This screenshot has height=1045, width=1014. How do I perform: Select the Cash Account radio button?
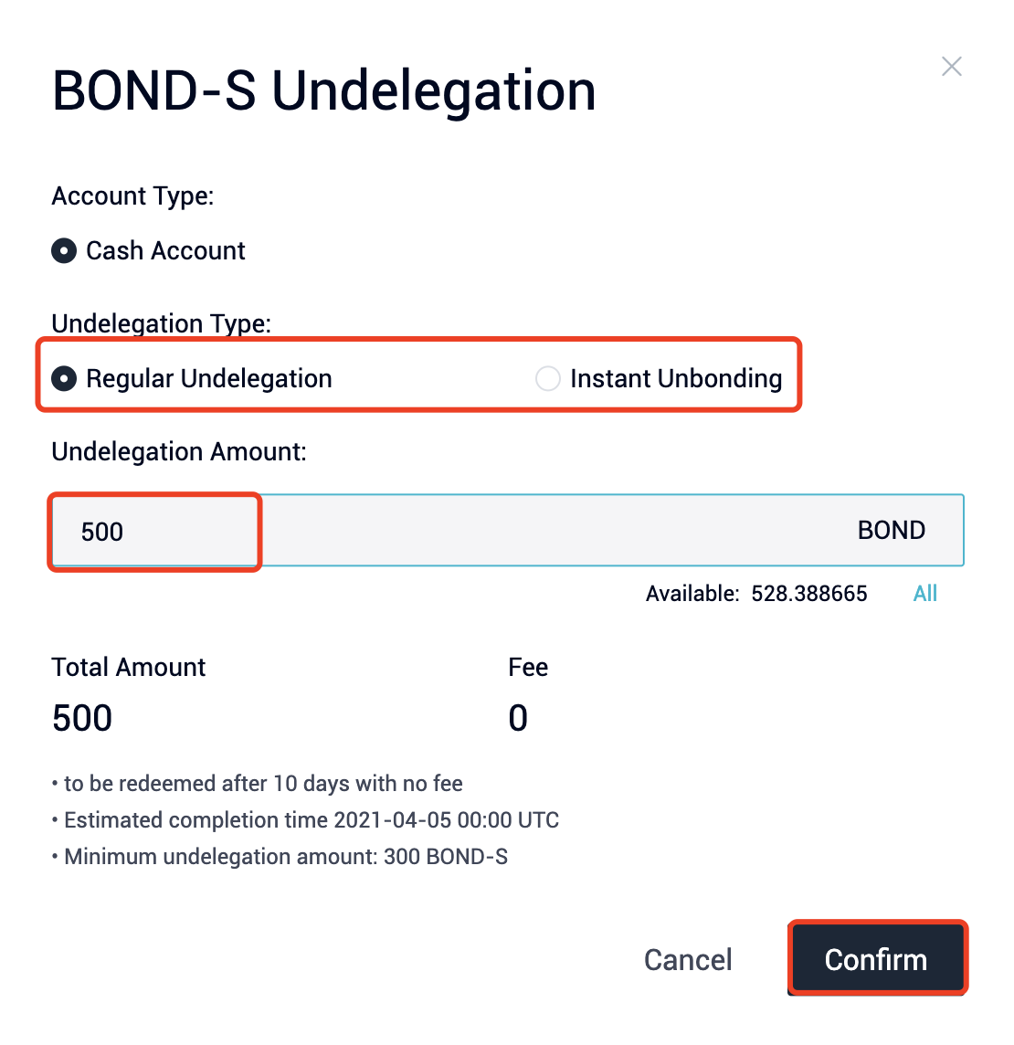[64, 250]
